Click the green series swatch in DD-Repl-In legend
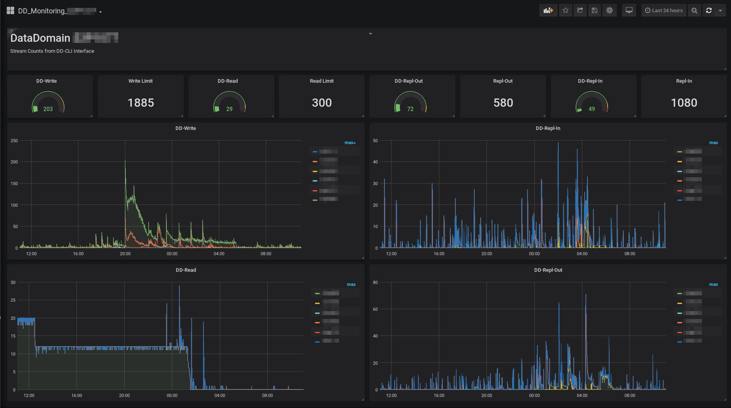731x408 pixels. click(x=680, y=152)
